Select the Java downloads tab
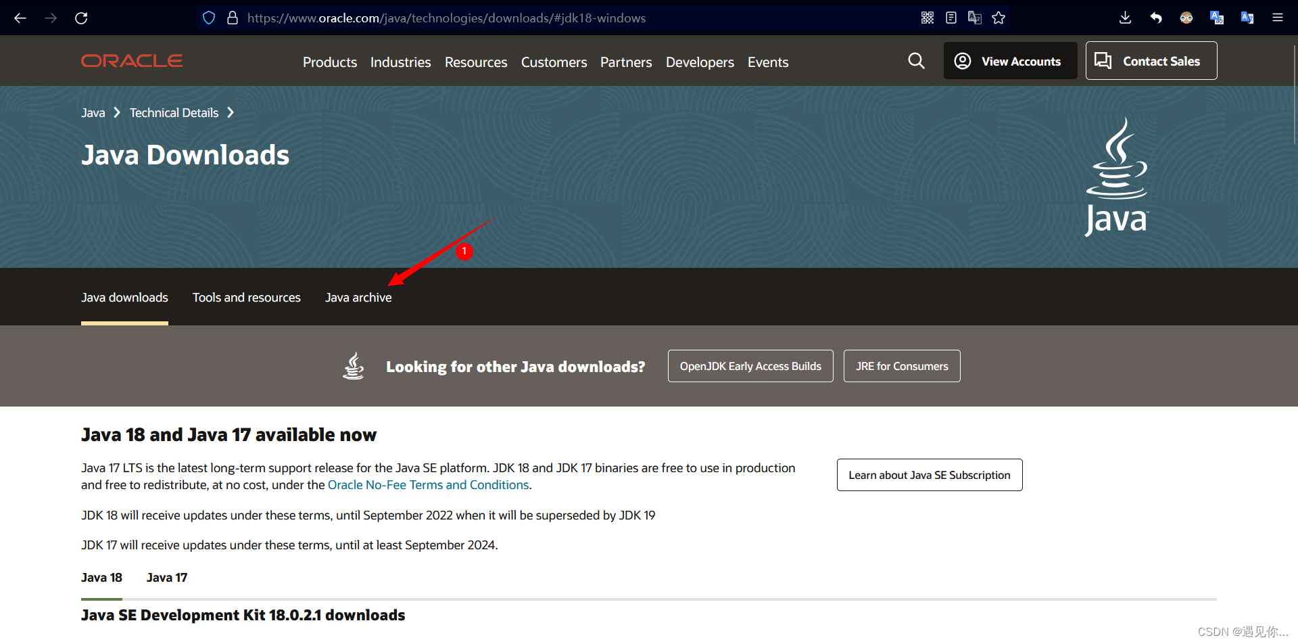1298x644 pixels. pyautogui.click(x=124, y=298)
